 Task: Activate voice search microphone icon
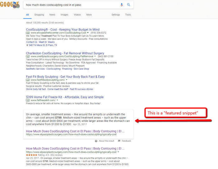click(x=122, y=5)
